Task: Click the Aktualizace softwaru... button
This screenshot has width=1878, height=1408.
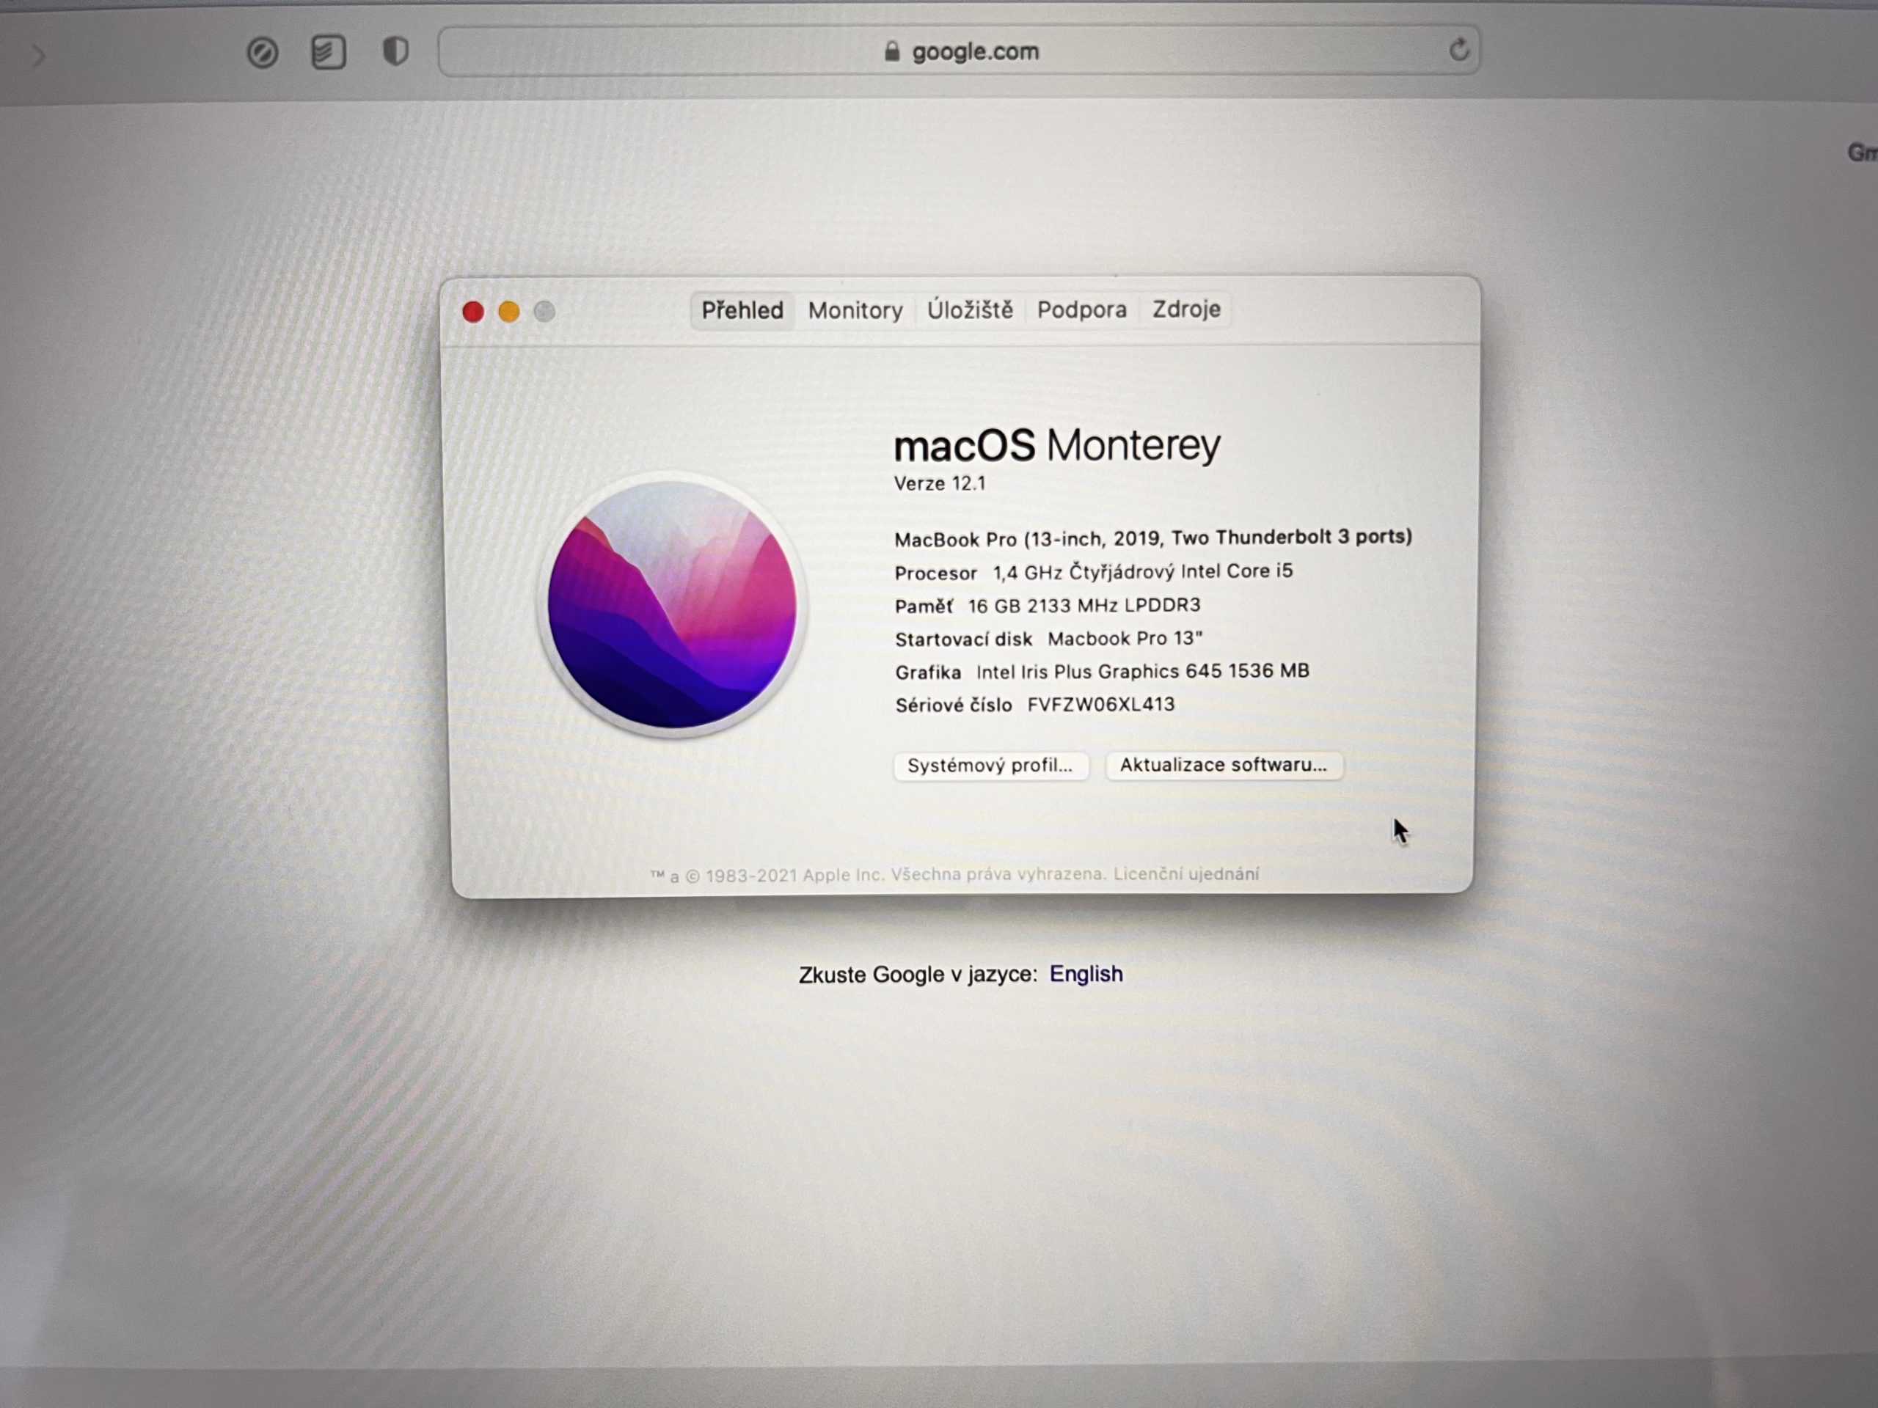Action: tap(1223, 765)
